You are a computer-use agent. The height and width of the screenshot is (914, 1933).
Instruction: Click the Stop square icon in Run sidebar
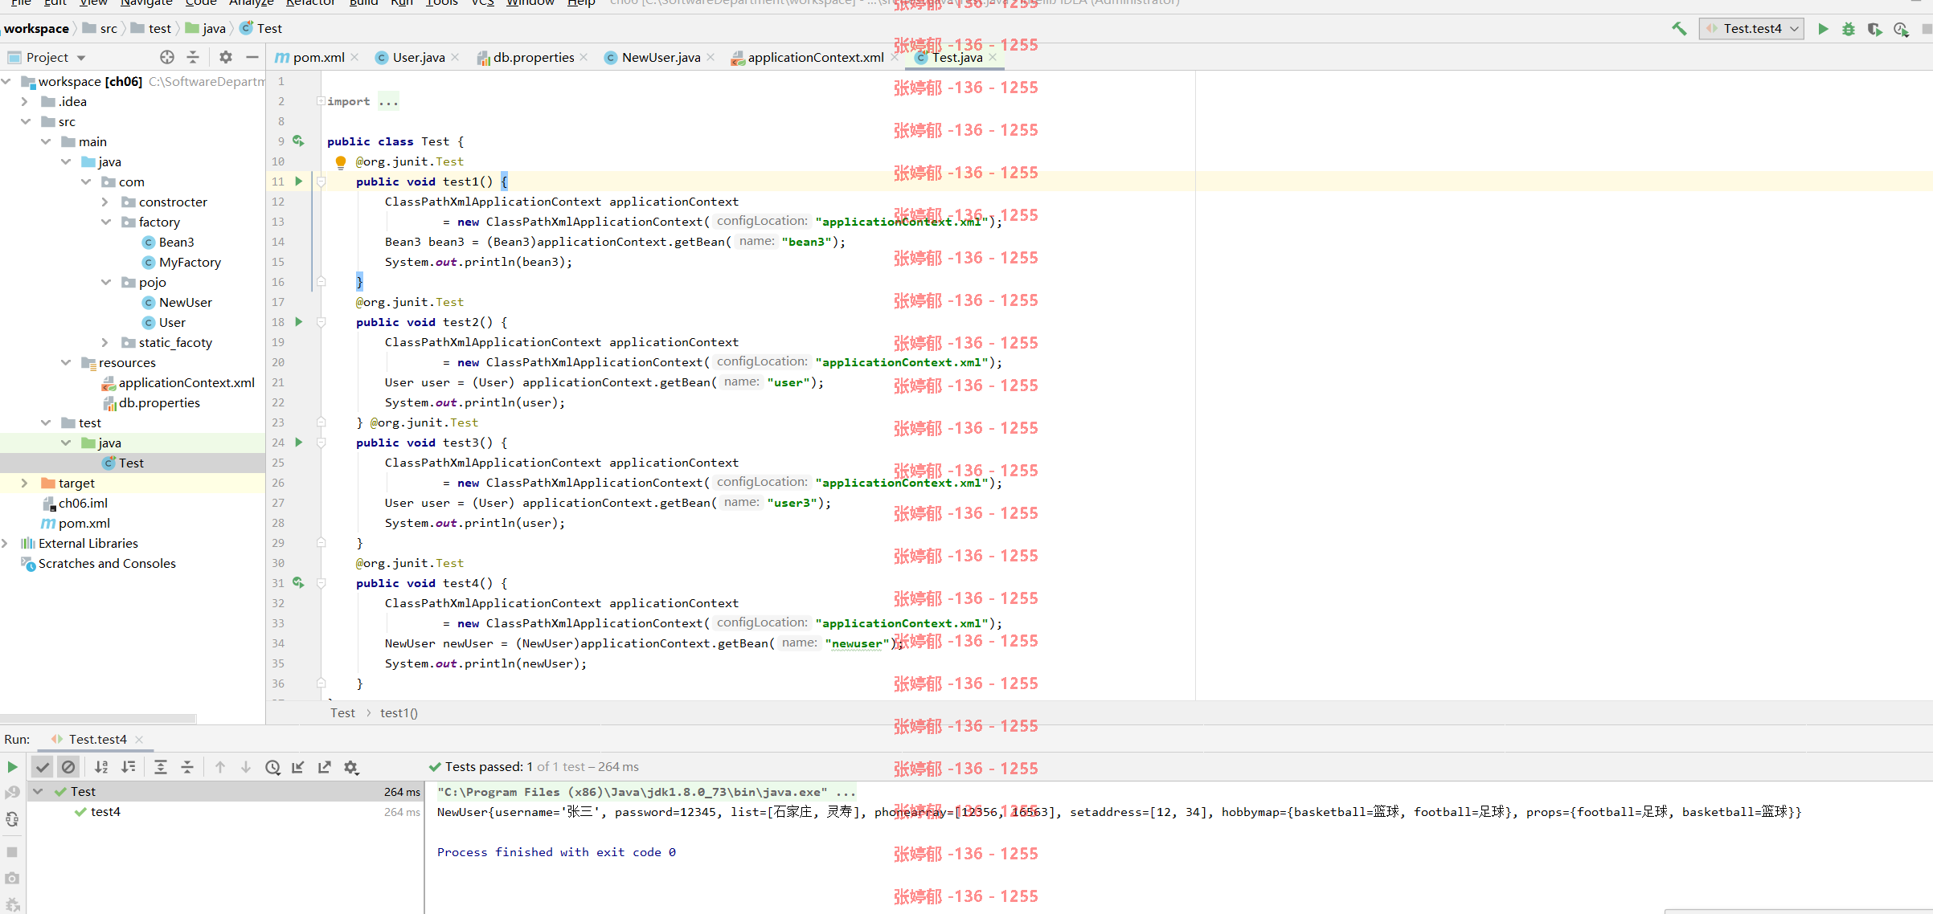[x=12, y=851]
